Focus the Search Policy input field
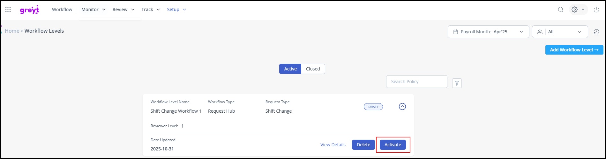The image size is (606, 159). 416,82
